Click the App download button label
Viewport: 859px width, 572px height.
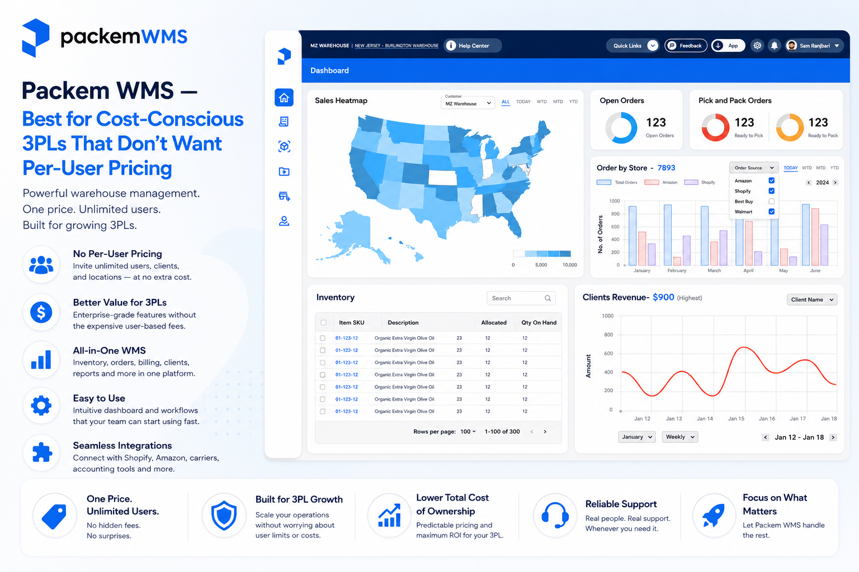(733, 46)
